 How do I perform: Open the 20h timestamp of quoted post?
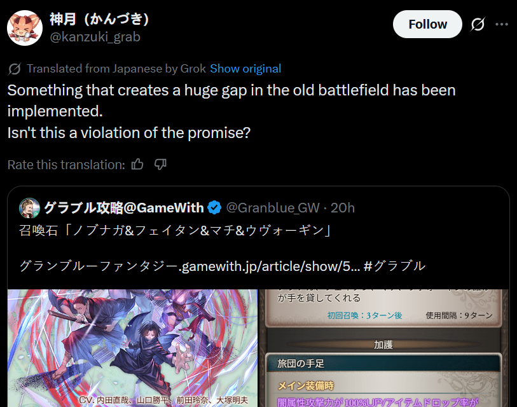(343, 208)
